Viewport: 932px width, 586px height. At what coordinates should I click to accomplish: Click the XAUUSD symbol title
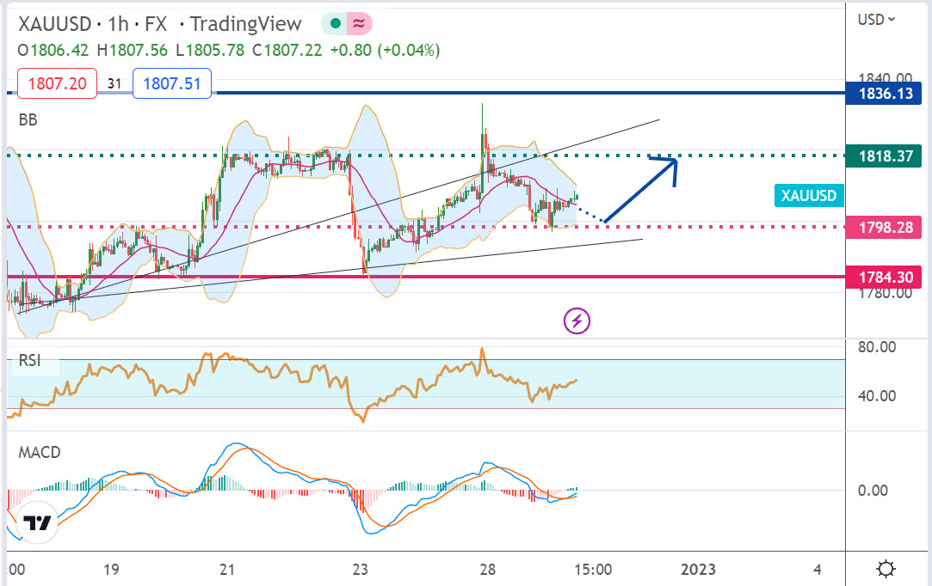(55, 24)
